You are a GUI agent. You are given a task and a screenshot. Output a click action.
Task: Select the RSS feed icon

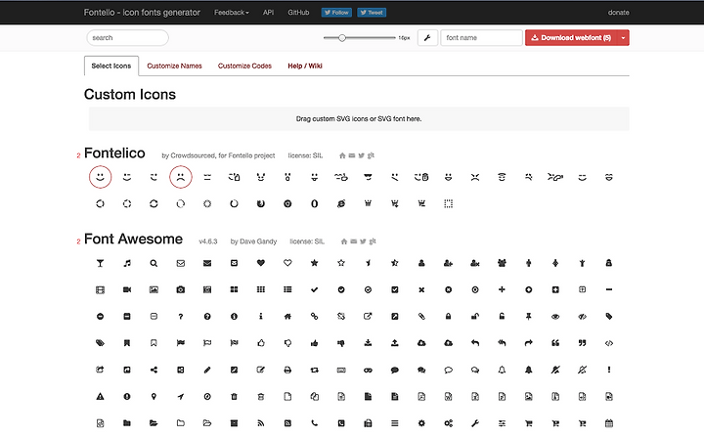coord(261,423)
